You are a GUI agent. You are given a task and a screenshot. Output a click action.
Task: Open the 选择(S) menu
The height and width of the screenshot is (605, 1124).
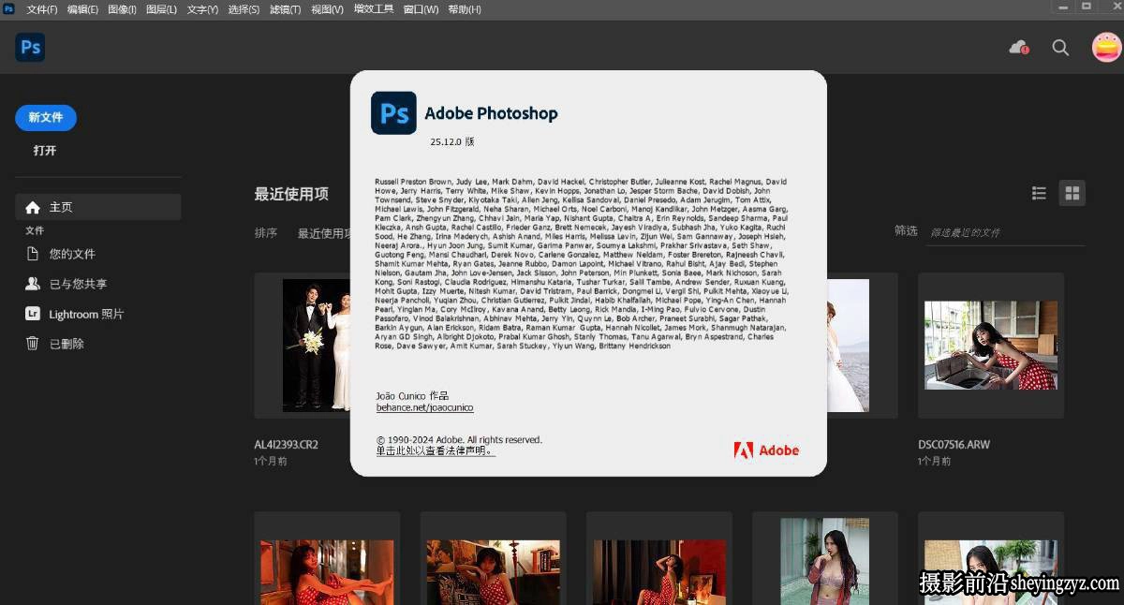(244, 9)
